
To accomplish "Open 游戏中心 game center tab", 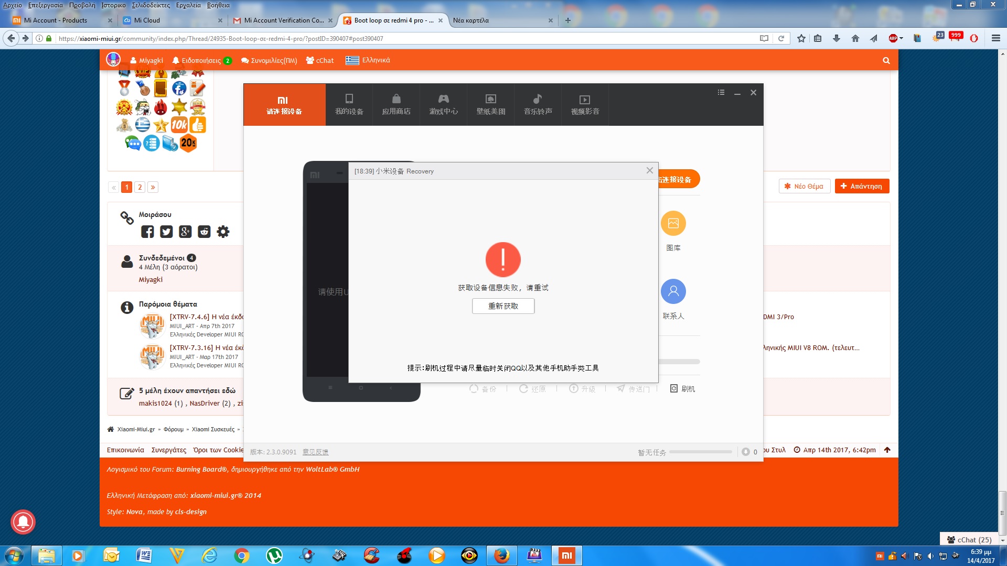I will [443, 104].
